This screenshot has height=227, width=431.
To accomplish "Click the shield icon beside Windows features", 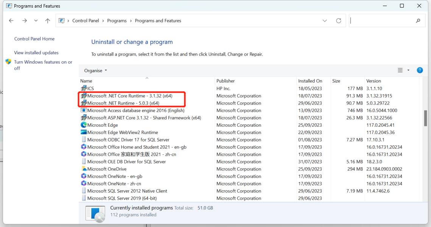I will click(x=9, y=62).
